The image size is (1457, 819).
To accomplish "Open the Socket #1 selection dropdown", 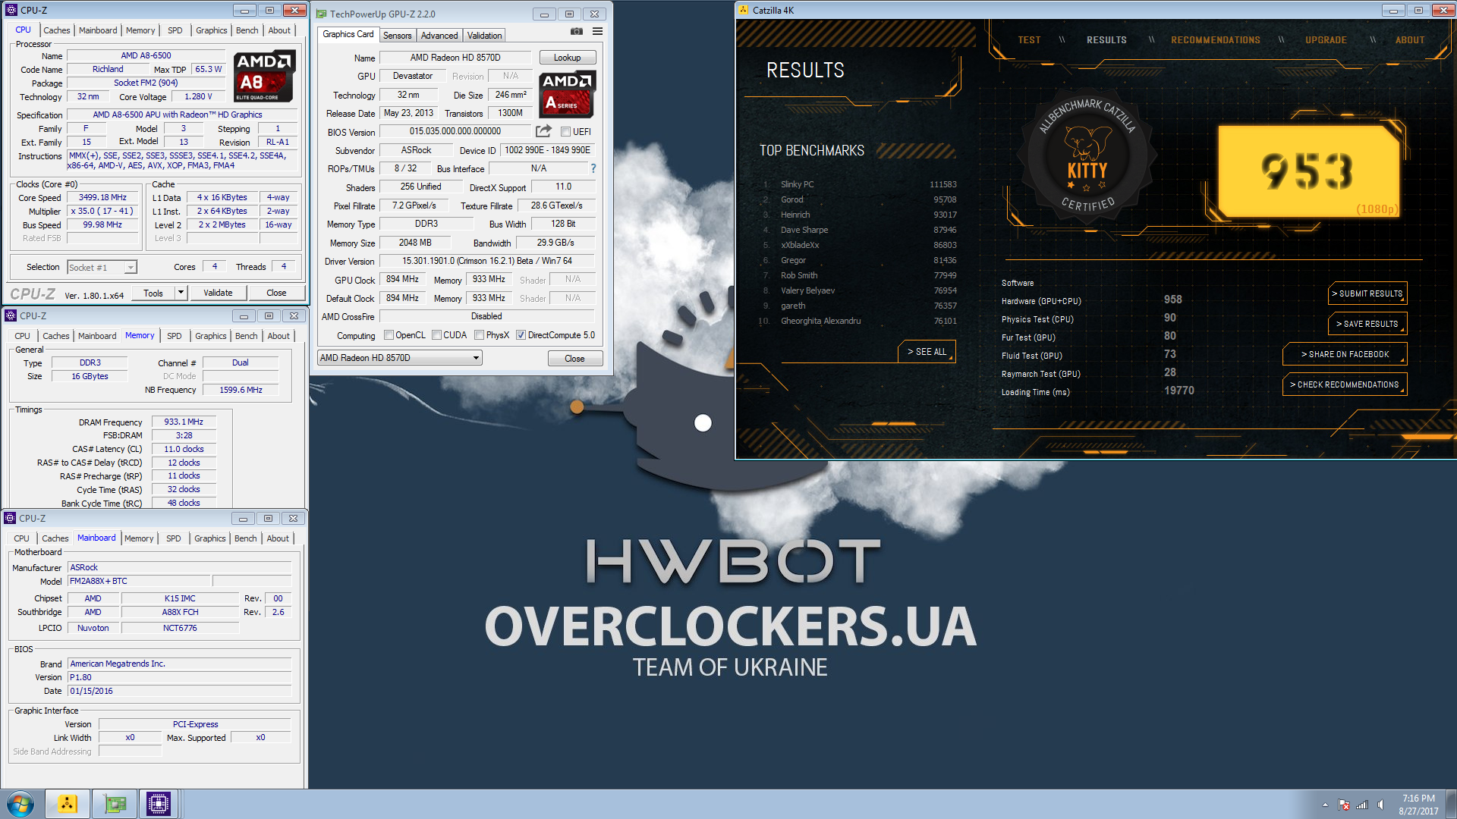I will coord(102,267).
